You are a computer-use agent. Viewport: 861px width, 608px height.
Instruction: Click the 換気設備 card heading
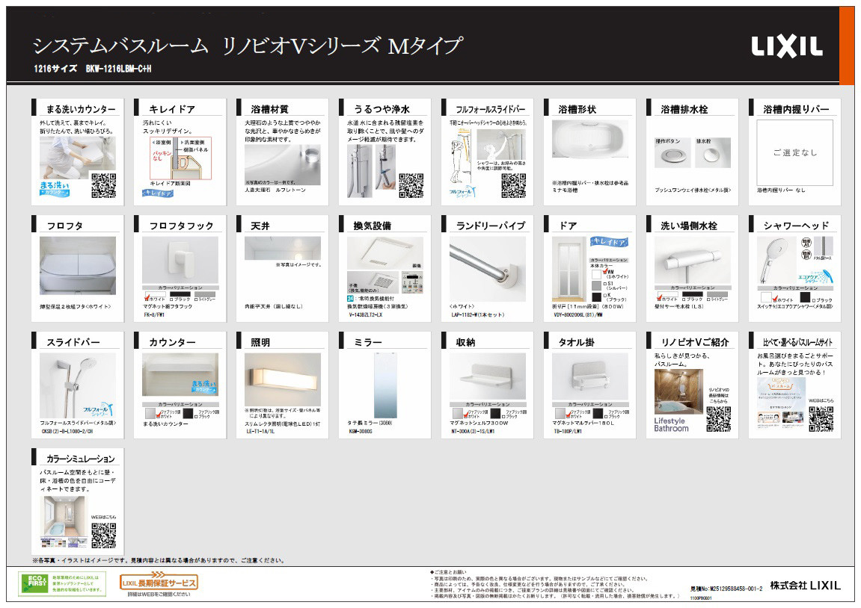[372, 226]
